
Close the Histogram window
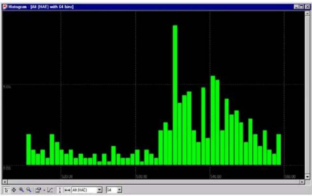click(308, 7)
